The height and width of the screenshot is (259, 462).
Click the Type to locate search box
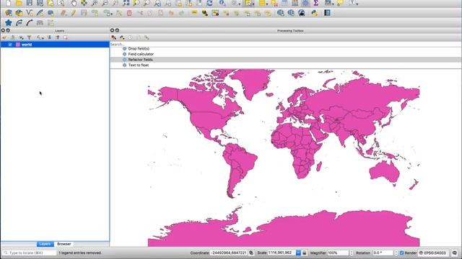(x=29, y=253)
